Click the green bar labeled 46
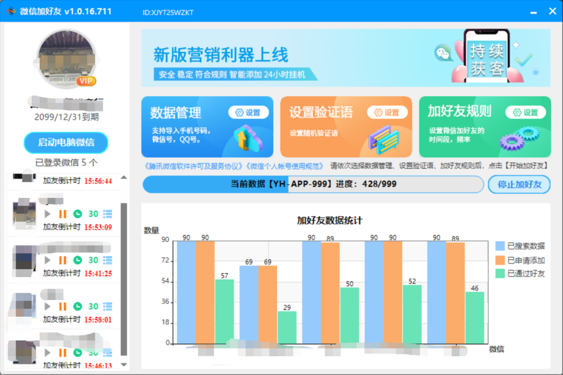Screen dimensions: 563x375 (x=475, y=318)
